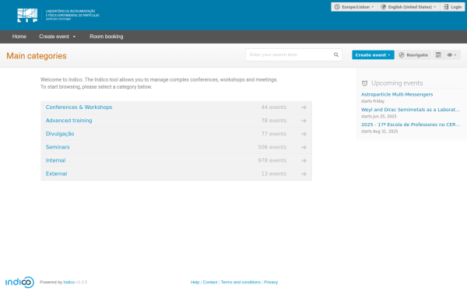Screen dimensions: 467x292
Task: Open Seminars category
Action: point(58,147)
